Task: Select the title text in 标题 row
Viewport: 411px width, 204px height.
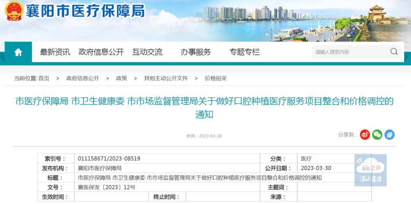Action: (x=200, y=178)
